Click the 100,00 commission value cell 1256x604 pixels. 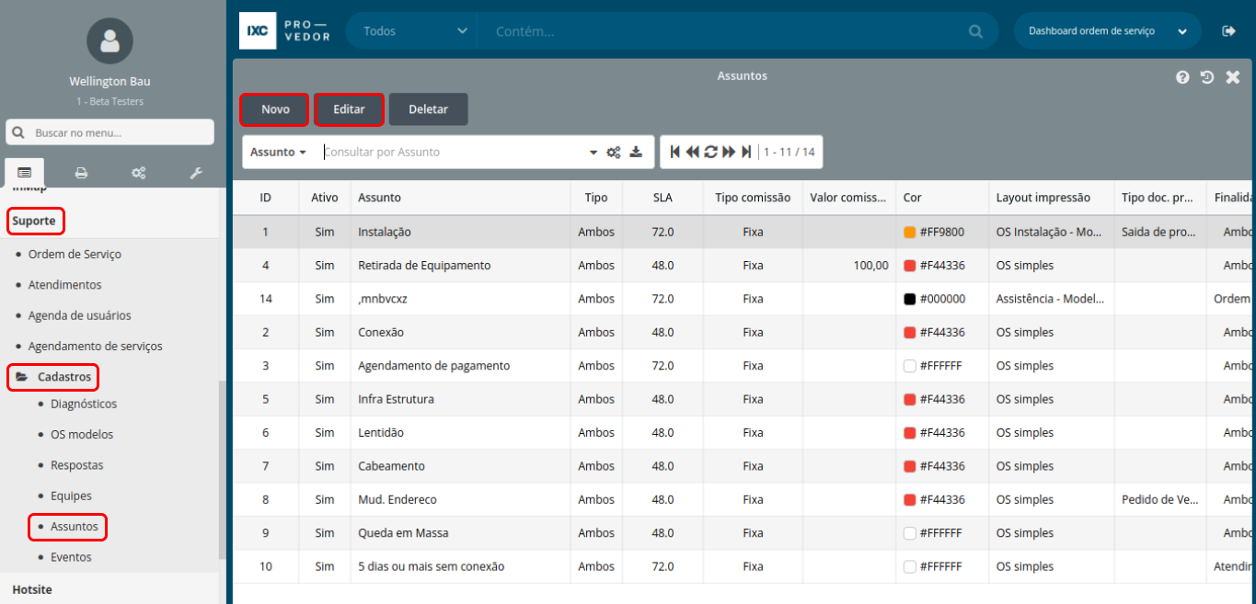[849, 266]
